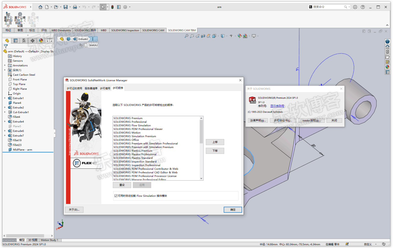
Task: Open 许可证的使用 tab in License Manager
Action: (74, 88)
